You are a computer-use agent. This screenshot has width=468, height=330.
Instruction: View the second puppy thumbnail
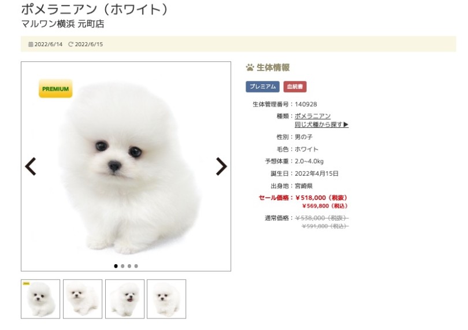click(83, 299)
